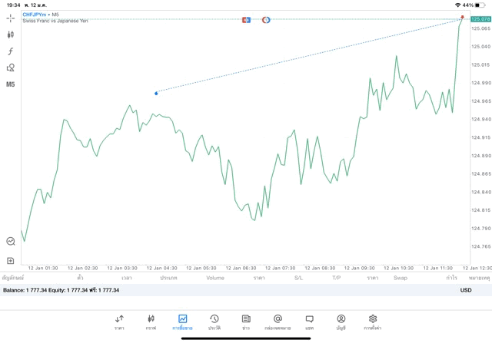Open the แชท chat tab

tap(309, 322)
